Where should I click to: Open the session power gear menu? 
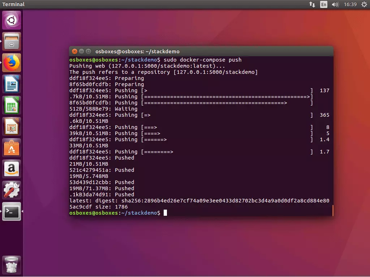[364, 4]
